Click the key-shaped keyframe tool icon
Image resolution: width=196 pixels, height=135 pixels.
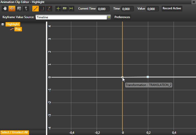(x=26, y=9)
